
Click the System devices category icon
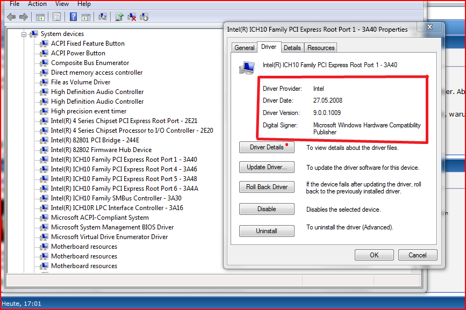(x=34, y=34)
